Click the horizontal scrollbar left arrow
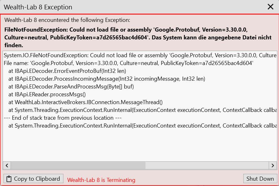The image size is (279, 186). tap(7, 165)
